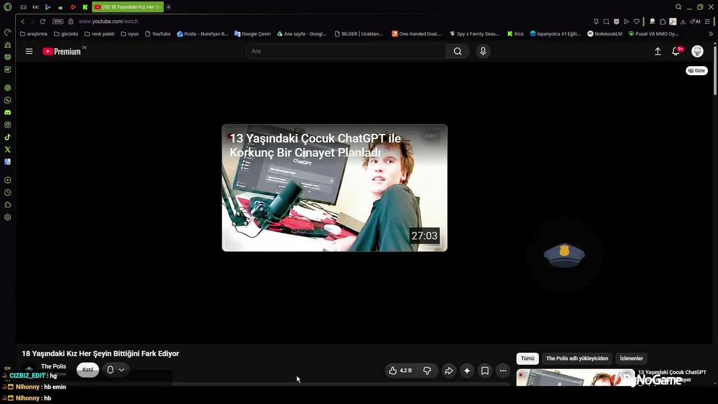Image resolution: width=718 pixels, height=404 pixels.
Task: Open the ChatGPT Cinayet end-screen video card
Action: coord(334,188)
